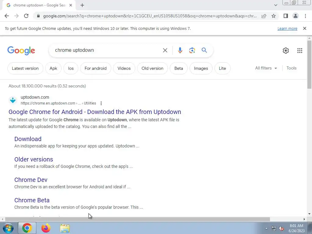This screenshot has height=234, width=312.
Task: Close the 'chrome uptodown' tab
Action: (x=71, y=5)
